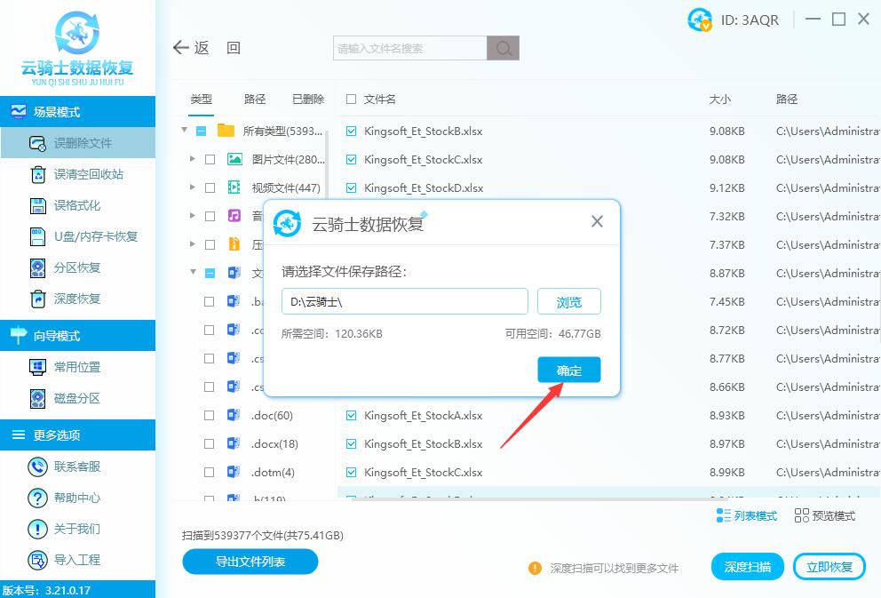Open 常用位置 under wizard mode
Screen dimensions: 881x598
(x=77, y=367)
